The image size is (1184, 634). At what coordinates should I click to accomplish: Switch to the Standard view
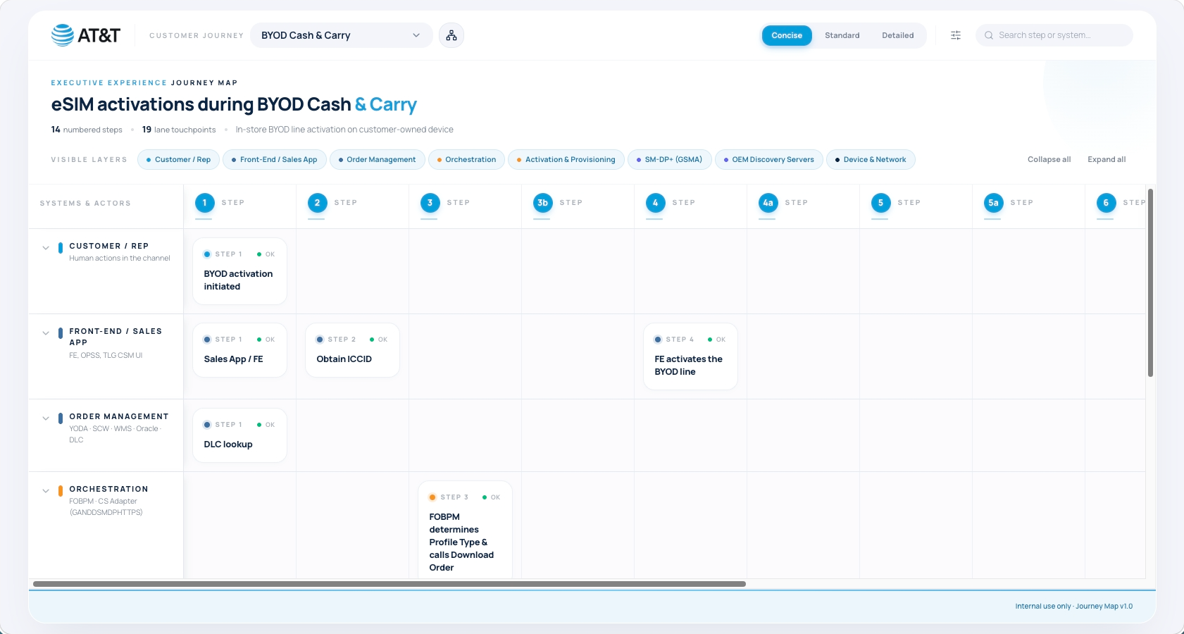(x=842, y=35)
